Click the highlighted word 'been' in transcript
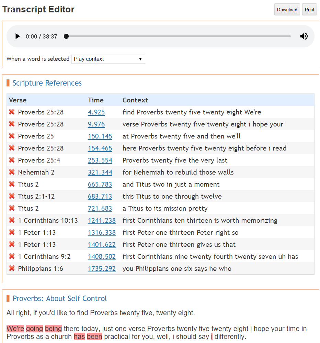Viewport: 320px width, 343px height. click(x=94, y=336)
